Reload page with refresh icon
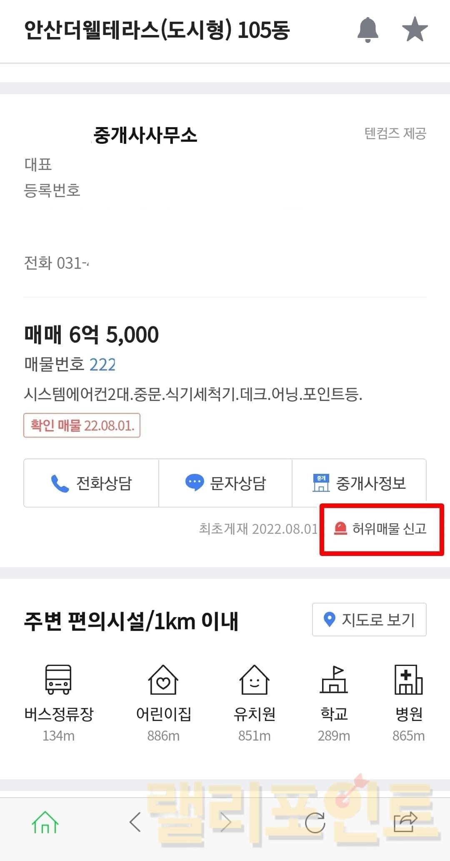This screenshot has width=450, height=861. tap(315, 822)
